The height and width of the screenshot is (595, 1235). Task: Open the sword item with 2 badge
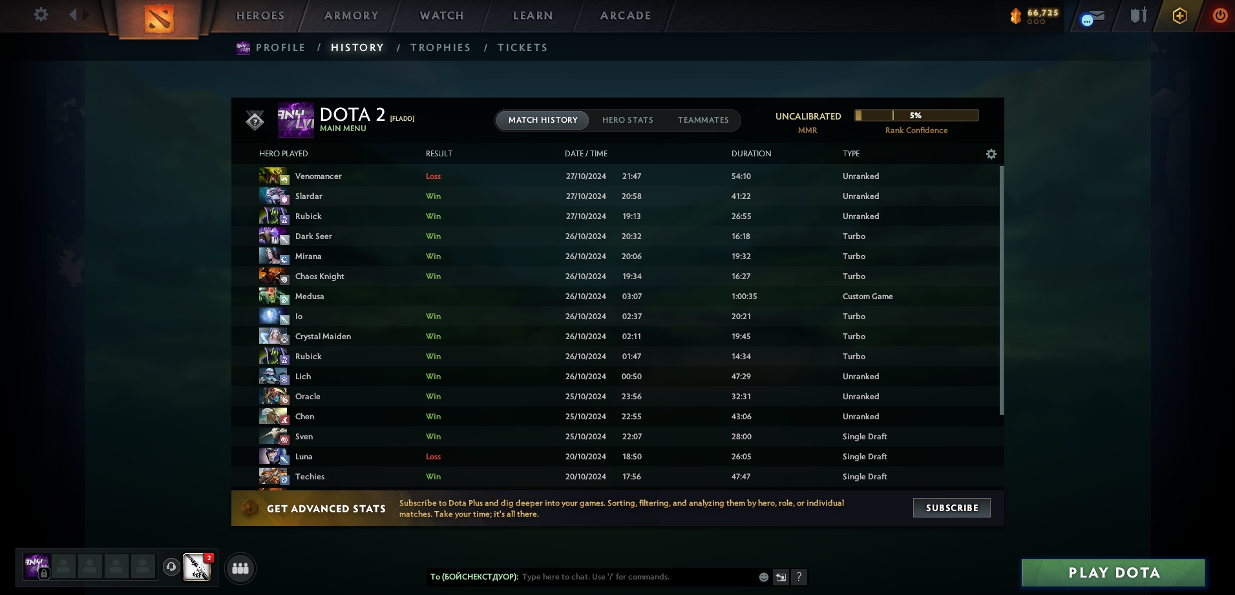coord(197,567)
